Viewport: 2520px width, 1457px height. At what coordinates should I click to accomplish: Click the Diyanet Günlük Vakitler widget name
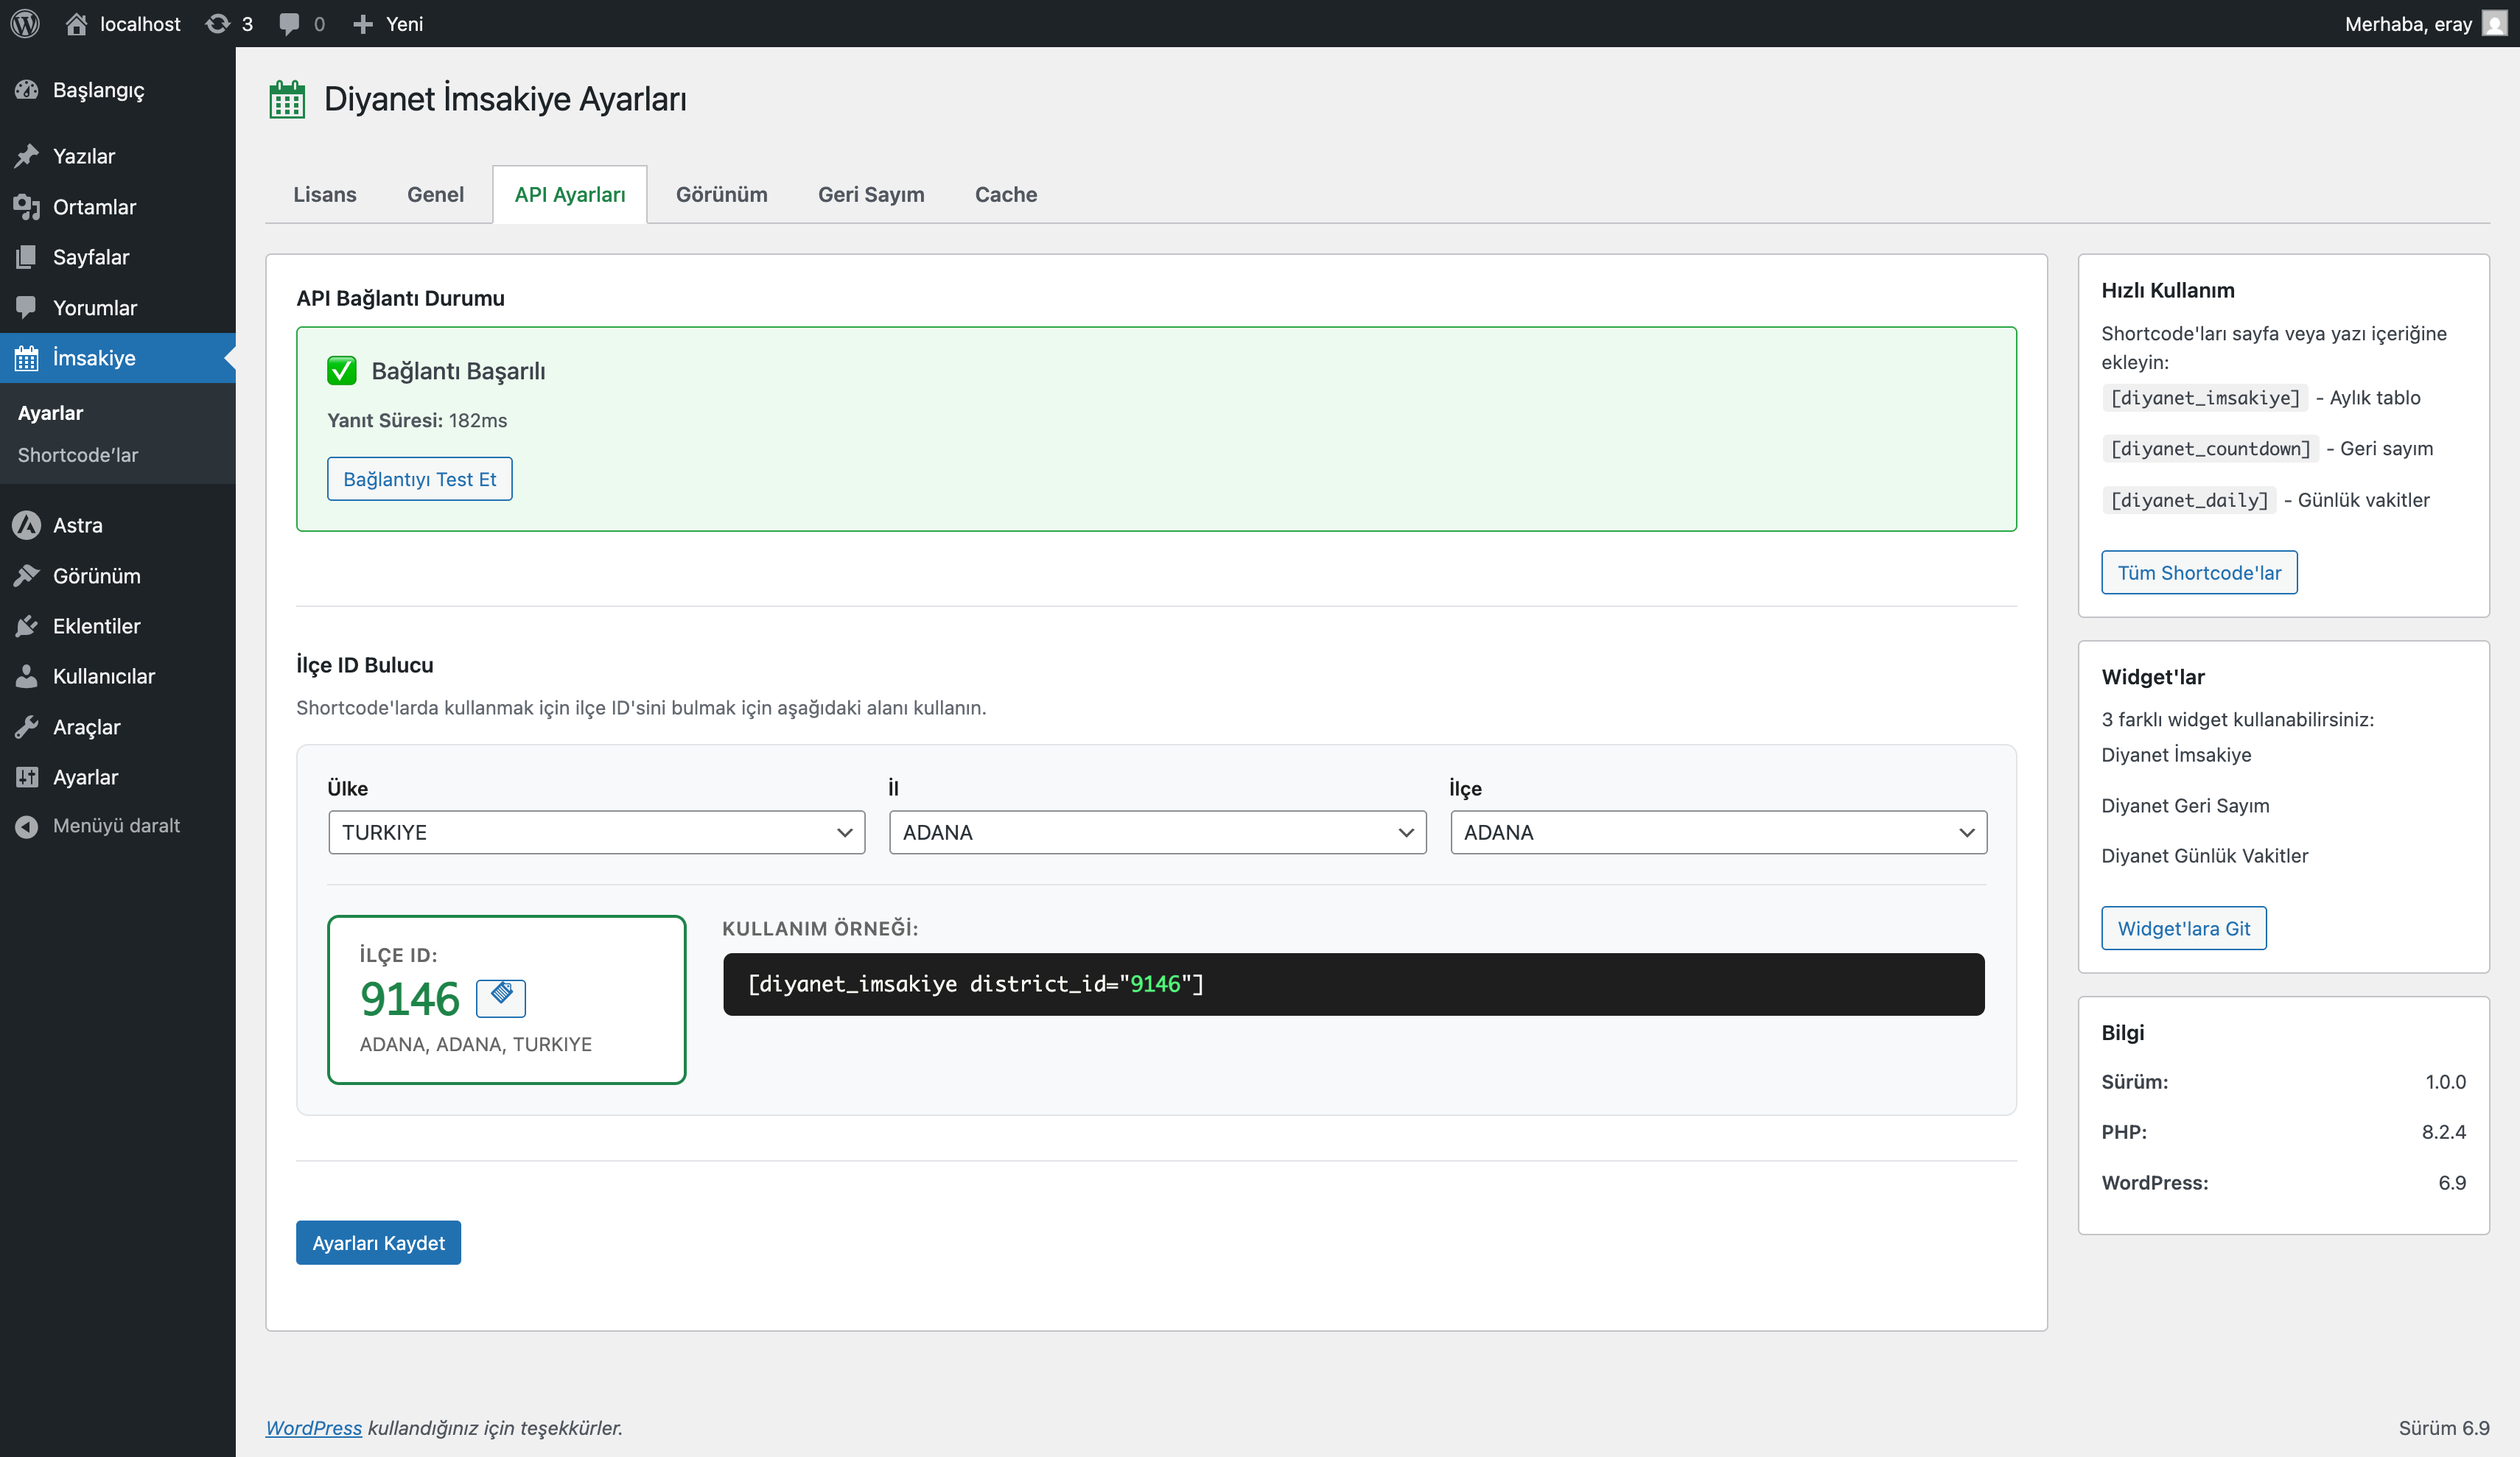[x=2205, y=856]
